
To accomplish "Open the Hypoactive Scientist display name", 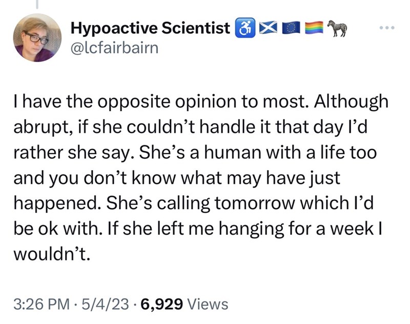I will click(x=150, y=28).
